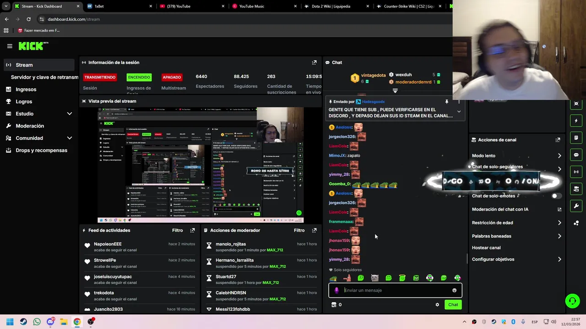Open Palabras baneadas options
This screenshot has width=586, height=329.
[559, 236]
